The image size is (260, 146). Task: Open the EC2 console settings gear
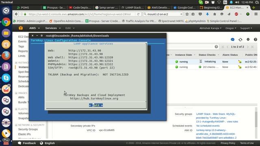[248, 39]
